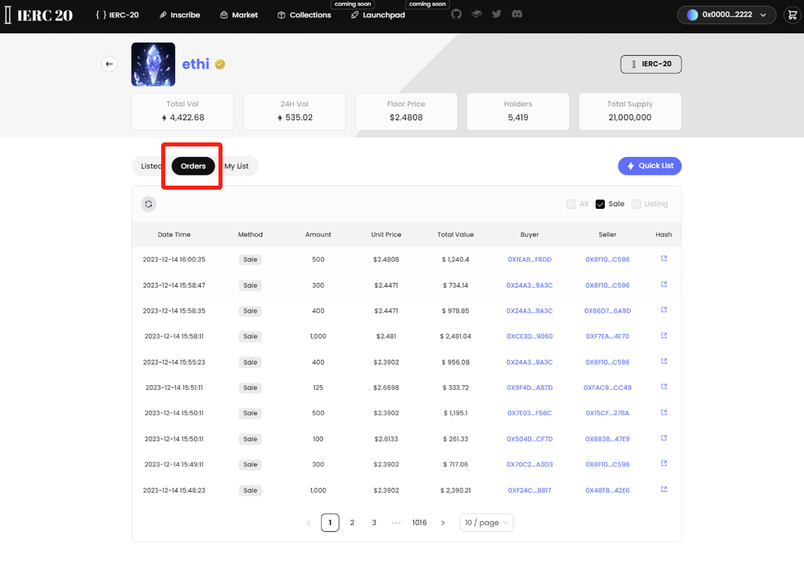The height and width of the screenshot is (561, 804).
Task: Uncheck the Sale filter checkbox
Action: coord(600,204)
